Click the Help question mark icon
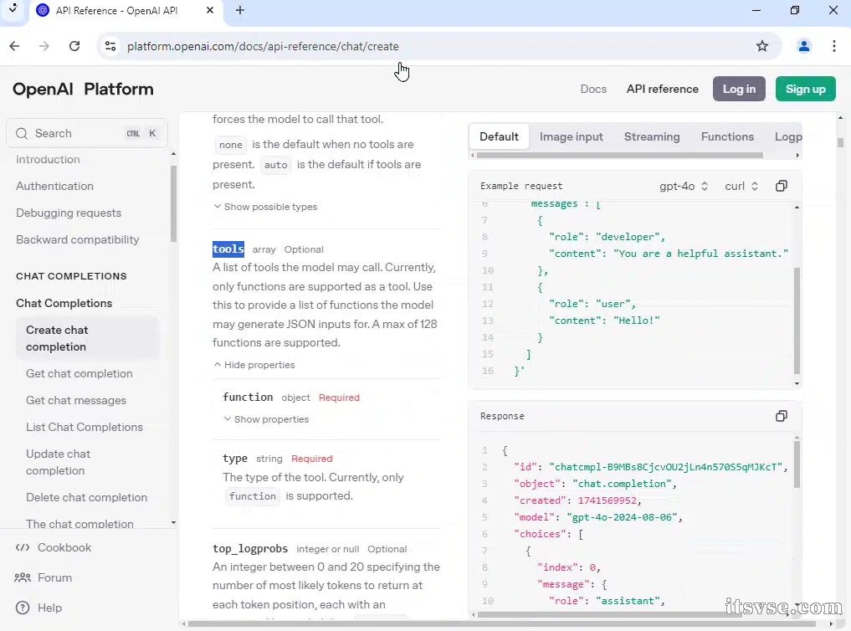 (x=23, y=608)
